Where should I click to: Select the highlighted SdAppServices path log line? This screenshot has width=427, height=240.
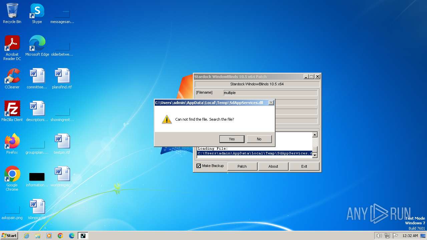click(255, 153)
